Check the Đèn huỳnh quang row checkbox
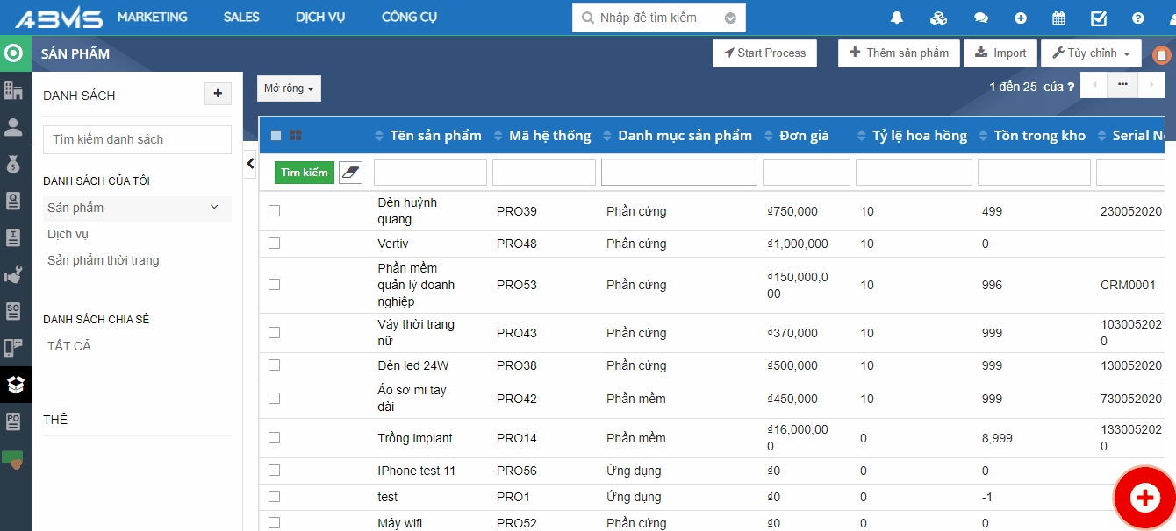This screenshot has height=531, width=1176. [x=274, y=211]
